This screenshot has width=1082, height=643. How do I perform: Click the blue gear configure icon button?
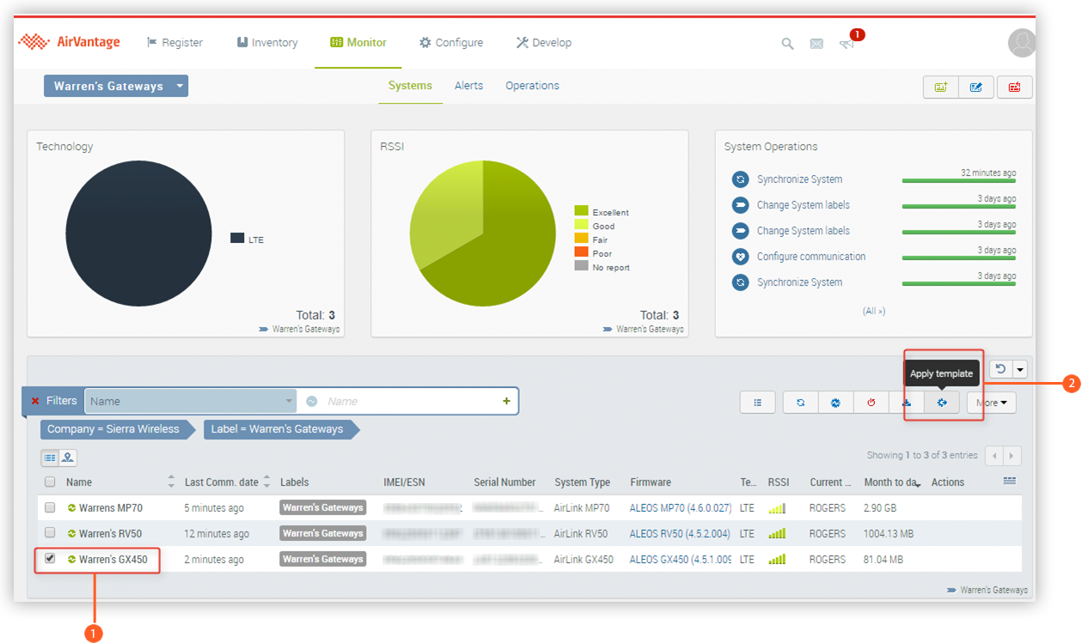[835, 402]
